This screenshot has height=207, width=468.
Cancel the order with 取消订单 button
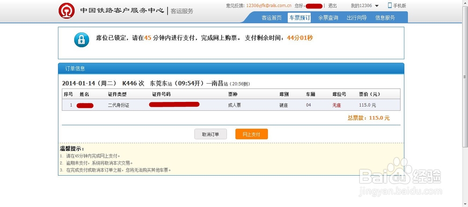coord(211,134)
